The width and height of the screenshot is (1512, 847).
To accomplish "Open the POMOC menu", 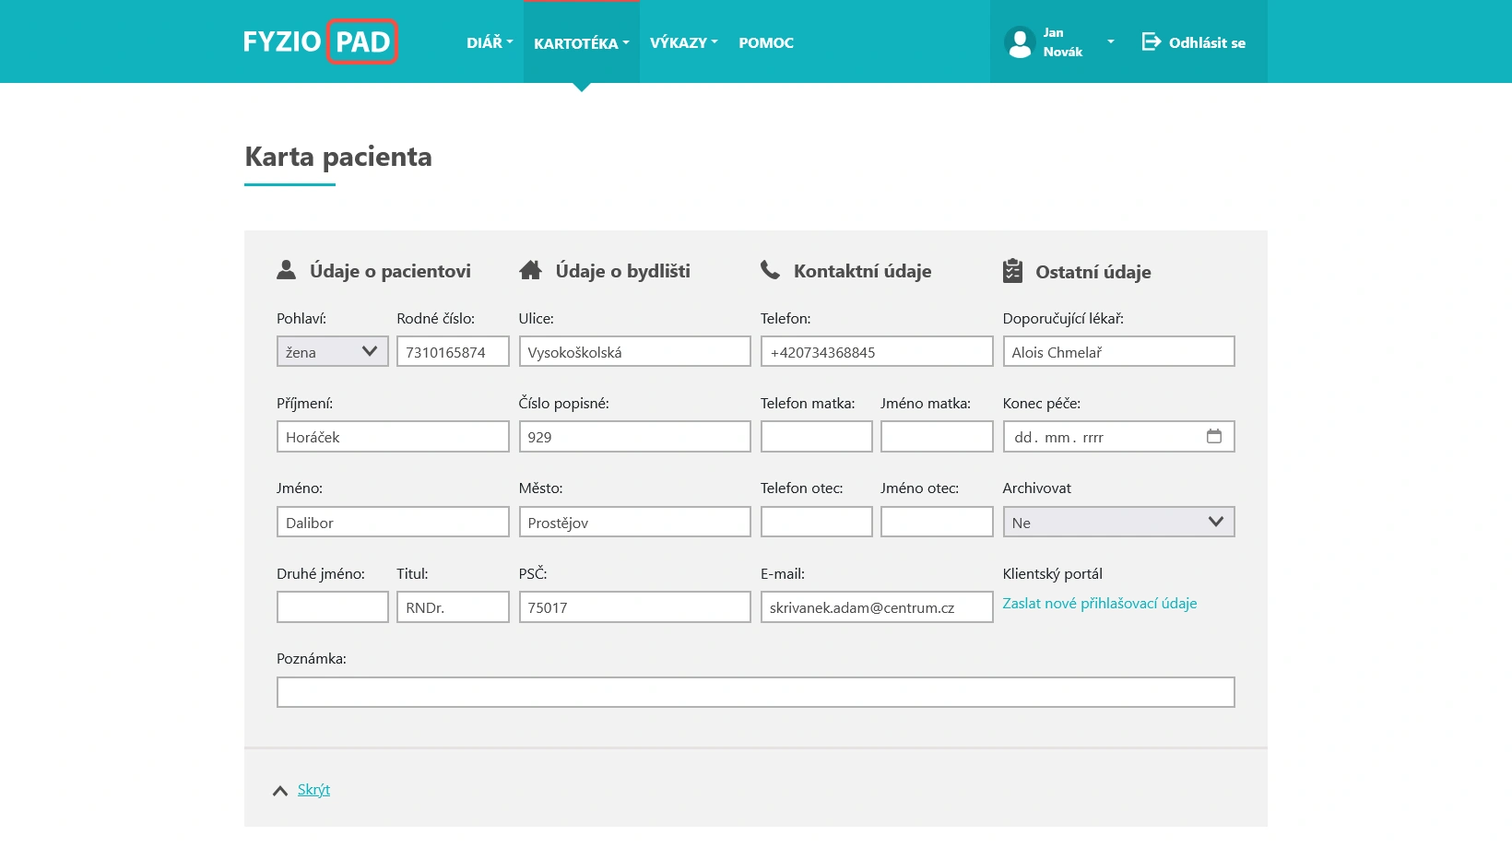I will [x=766, y=42].
